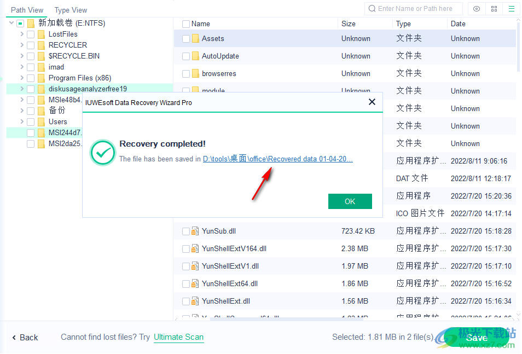Expand the Users tree node
This screenshot has width=522, height=354.
(x=22, y=121)
